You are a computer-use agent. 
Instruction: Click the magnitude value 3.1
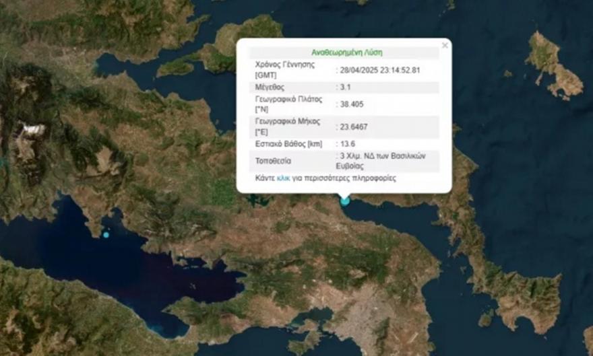point(346,87)
